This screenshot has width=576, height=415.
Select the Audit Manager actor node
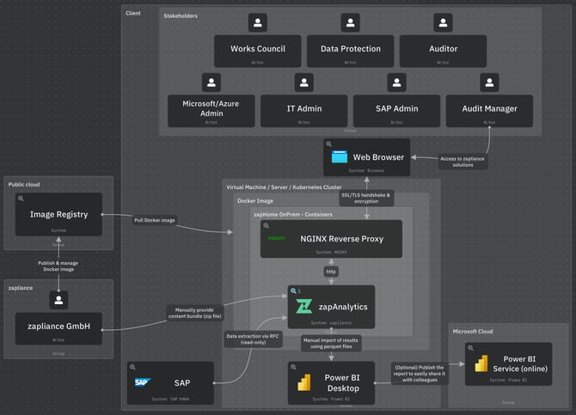coord(489,111)
